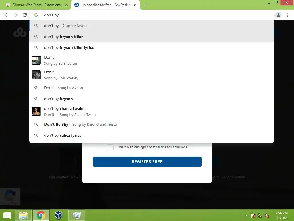Click the REGISTER FREE button
Viewport: 294px width, 221px height.
click(x=147, y=162)
